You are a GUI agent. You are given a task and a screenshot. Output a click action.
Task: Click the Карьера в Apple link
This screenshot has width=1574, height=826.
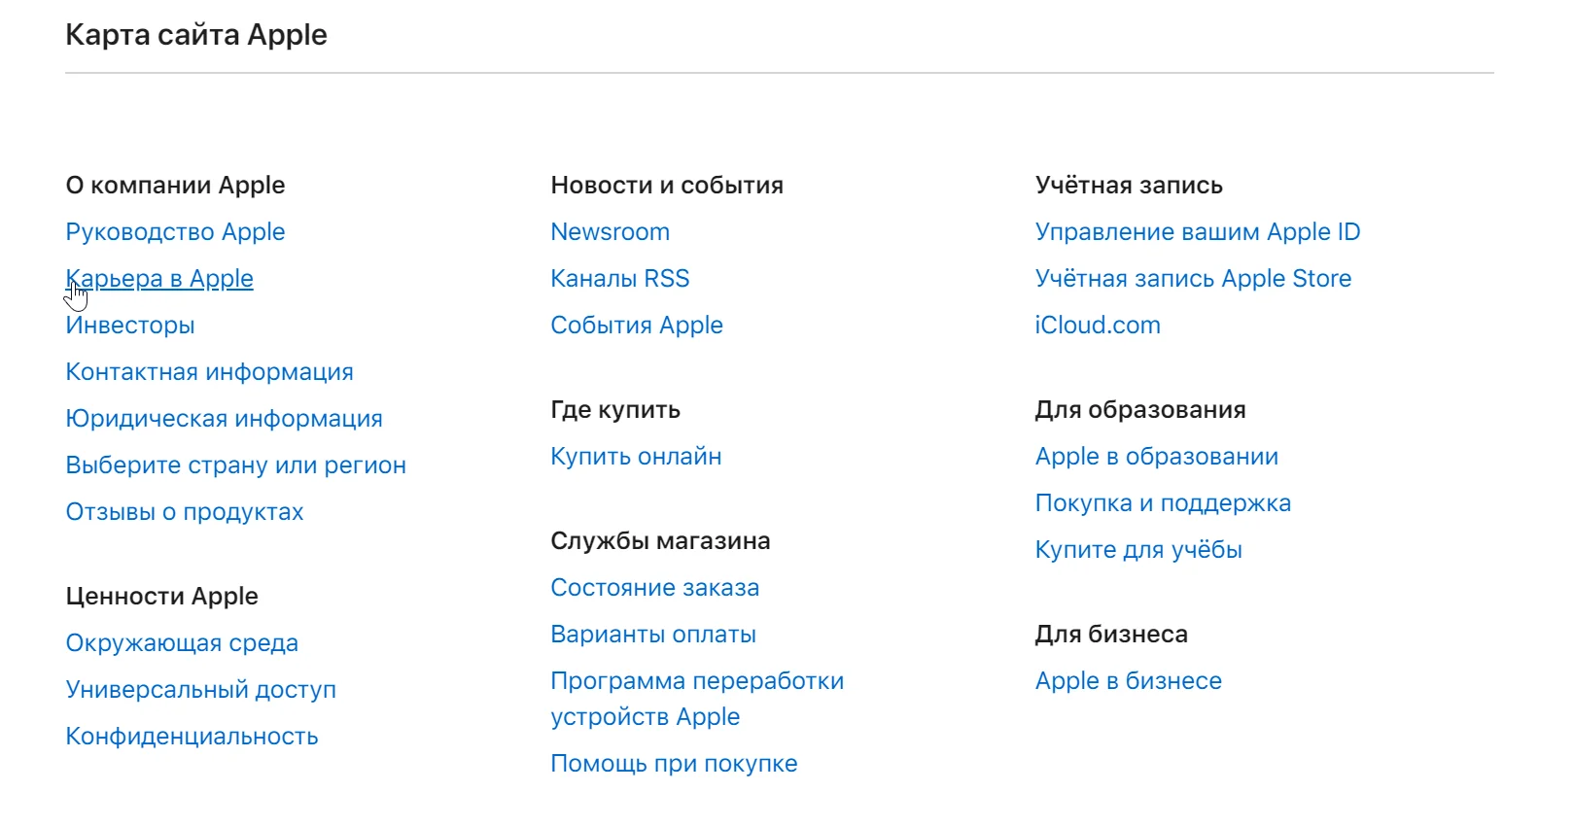[x=159, y=279]
